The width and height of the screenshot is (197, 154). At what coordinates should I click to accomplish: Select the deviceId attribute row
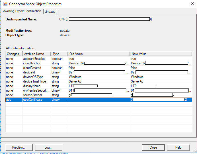[x=99, y=72]
